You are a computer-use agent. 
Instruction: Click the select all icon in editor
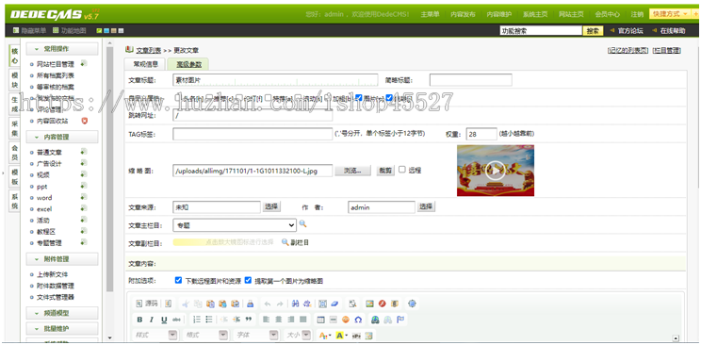point(322,304)
